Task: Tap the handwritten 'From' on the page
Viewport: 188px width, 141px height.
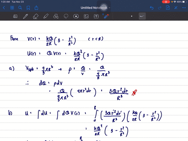Action: pyautogui.click(x=14, y=38)
